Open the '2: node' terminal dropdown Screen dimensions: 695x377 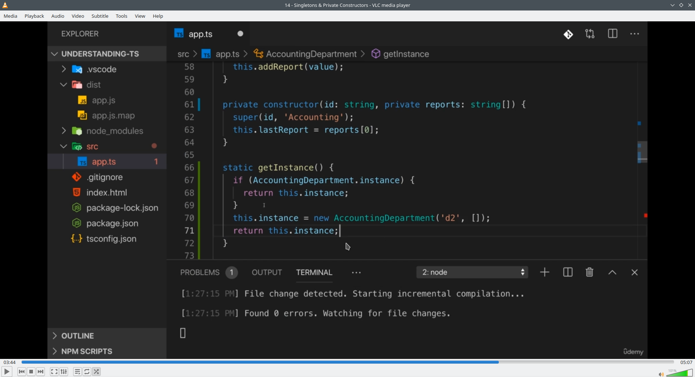[472, 272]
